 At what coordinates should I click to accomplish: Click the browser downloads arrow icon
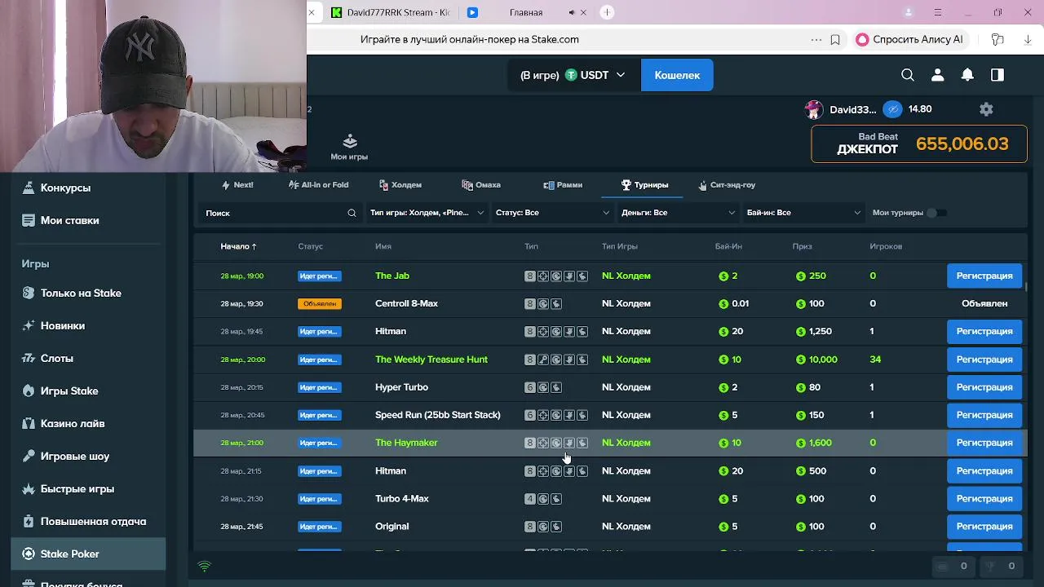point(1028,39)
